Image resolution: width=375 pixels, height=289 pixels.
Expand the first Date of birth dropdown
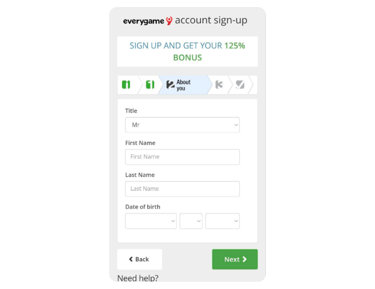click(151, 221)
